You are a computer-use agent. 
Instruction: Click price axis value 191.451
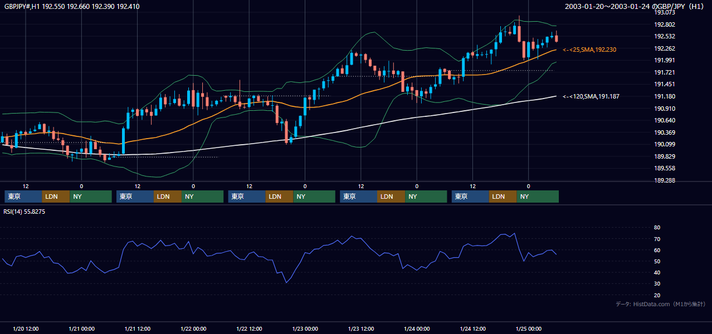tap(665, 84)
